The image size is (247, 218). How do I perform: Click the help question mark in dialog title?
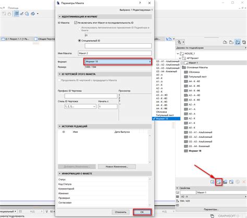tap(140, 3)
